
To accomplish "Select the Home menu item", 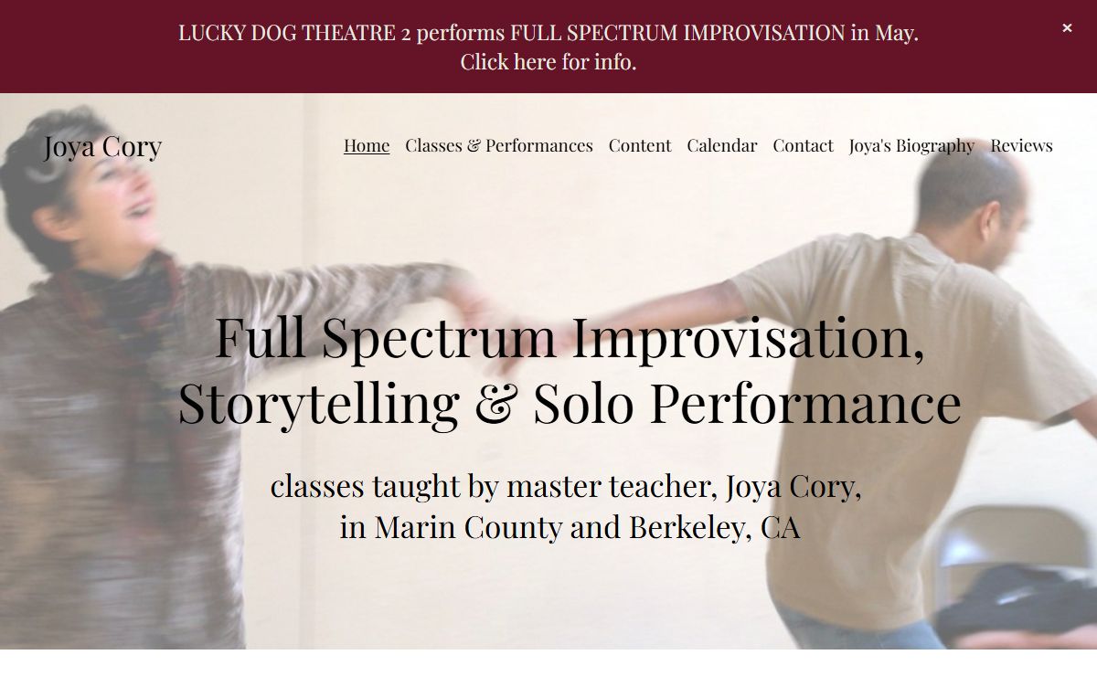I will click(x=367, y=145).
